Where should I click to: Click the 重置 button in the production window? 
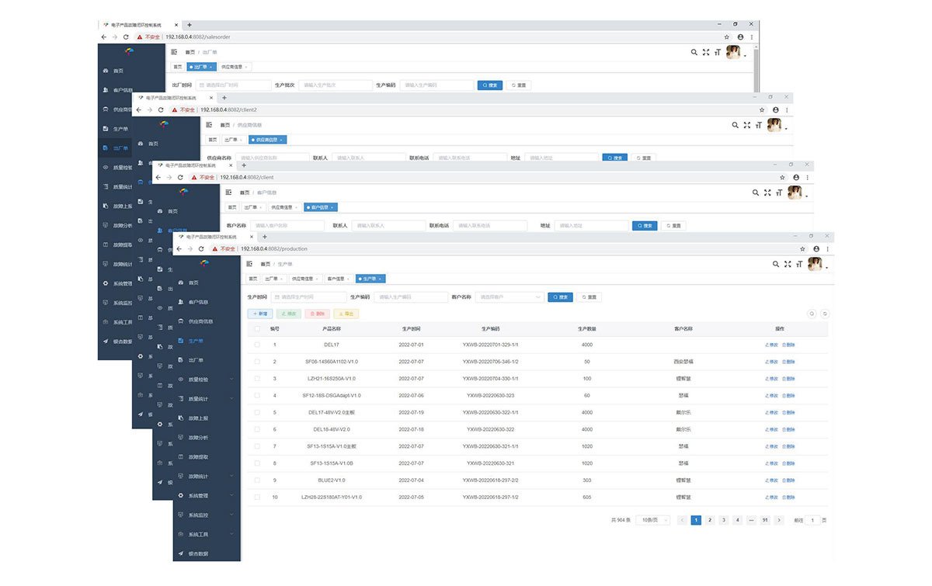click(x=589, y=297)
